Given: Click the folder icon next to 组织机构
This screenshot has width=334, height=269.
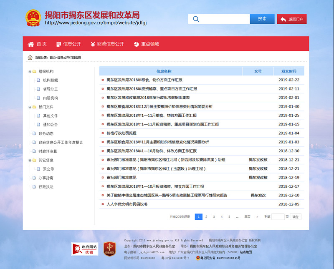Looking at the screenshot, I should [34, 71].
